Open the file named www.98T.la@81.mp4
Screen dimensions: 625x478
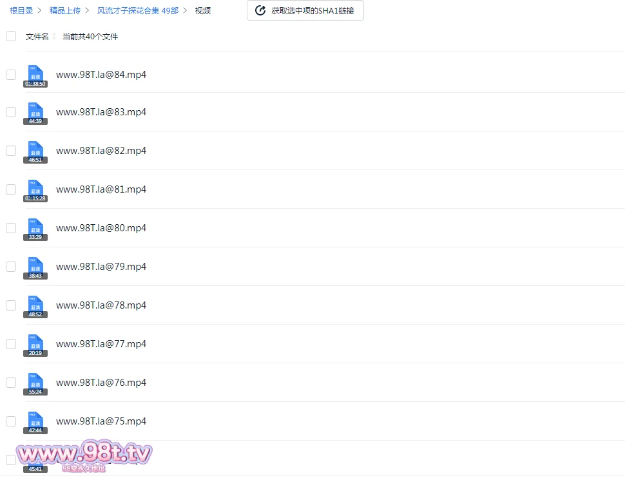[101, 189]
